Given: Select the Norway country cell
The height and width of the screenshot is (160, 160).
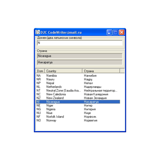Looking at the screenshot, I should 51,121.
